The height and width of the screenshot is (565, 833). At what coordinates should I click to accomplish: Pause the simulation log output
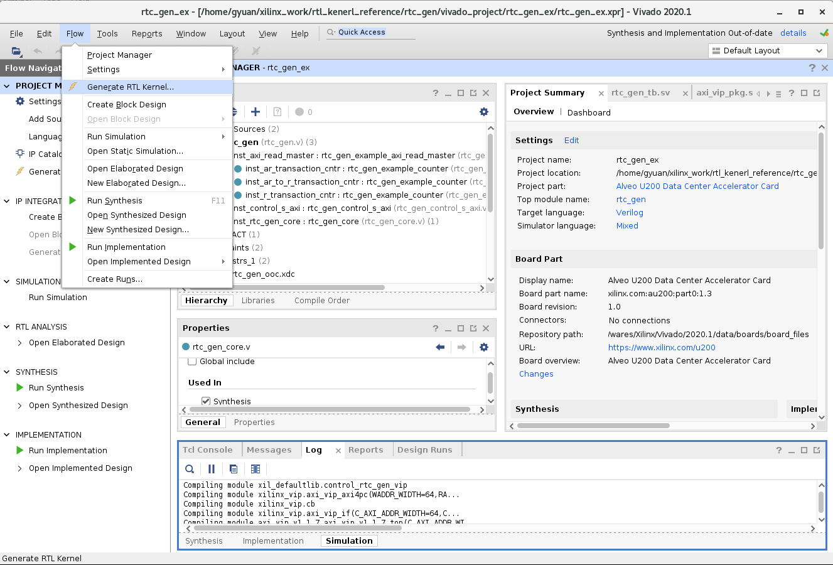tap(212, 469)
